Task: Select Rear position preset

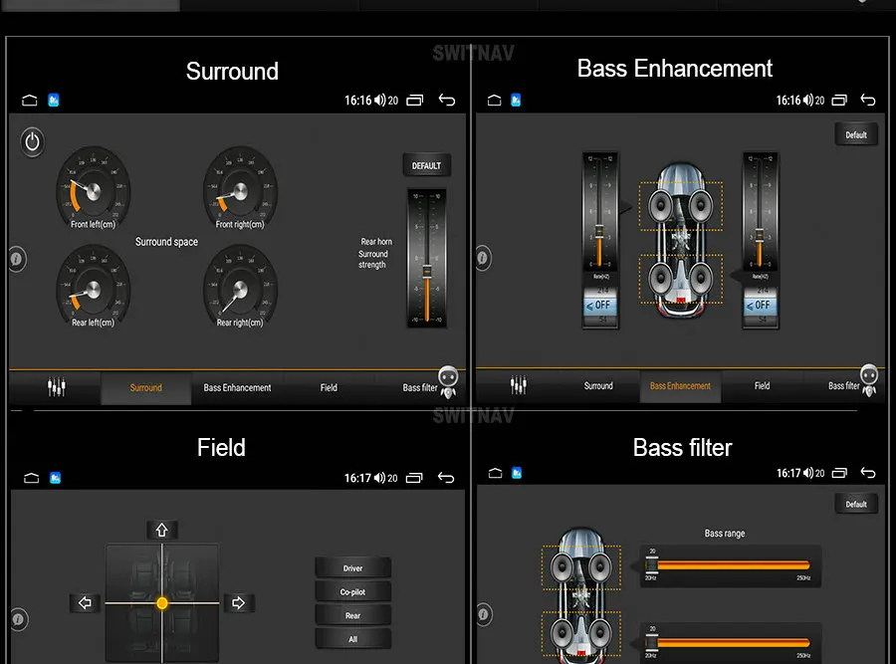Action: coord(353,615)
